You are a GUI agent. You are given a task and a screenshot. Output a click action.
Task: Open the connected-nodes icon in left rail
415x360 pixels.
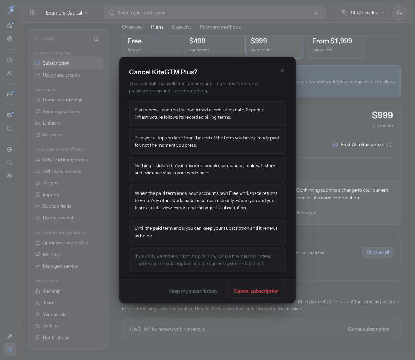pos(10,176)
